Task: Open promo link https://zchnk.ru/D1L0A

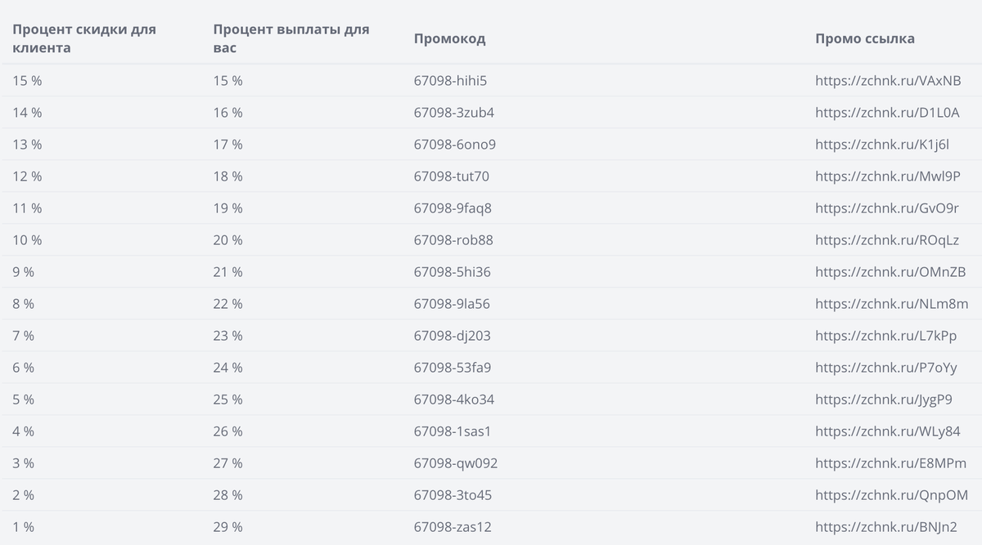Action: click(x=887, y=113)
